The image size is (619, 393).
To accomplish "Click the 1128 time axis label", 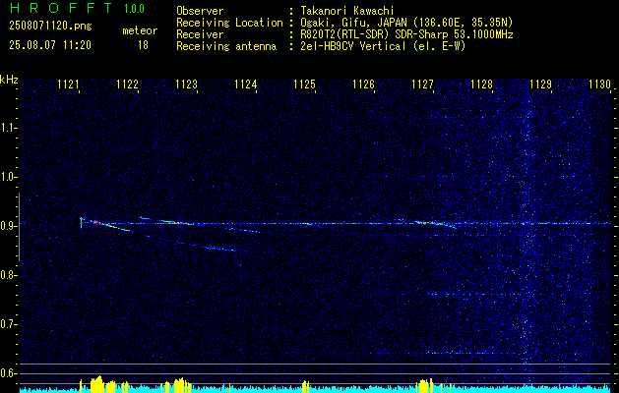I will coord(481,84).
